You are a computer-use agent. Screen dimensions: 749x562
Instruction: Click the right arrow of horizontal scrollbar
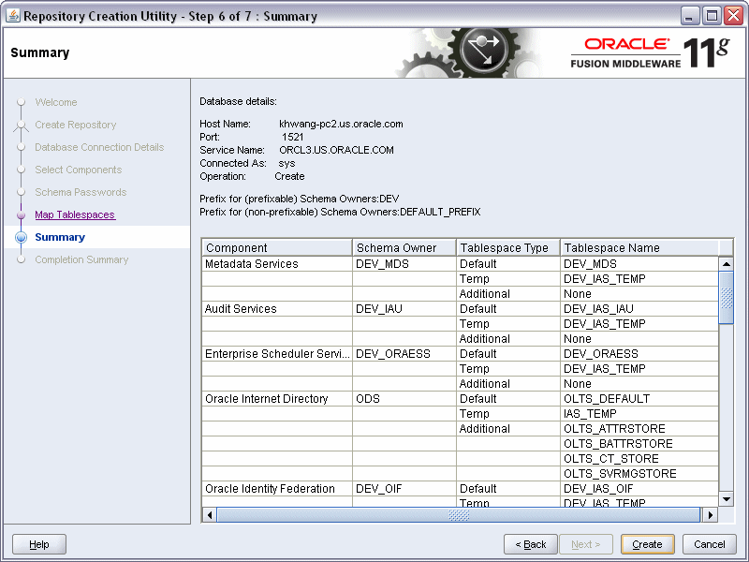point(711,514)
